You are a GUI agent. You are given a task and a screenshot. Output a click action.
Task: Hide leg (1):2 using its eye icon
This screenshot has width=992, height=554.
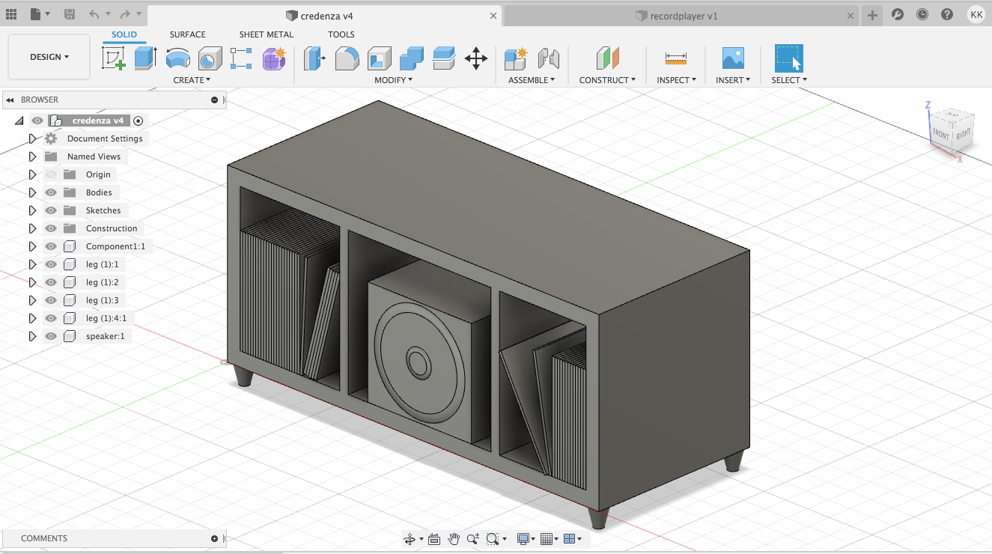pyautogui.click(x=51, y=282)
